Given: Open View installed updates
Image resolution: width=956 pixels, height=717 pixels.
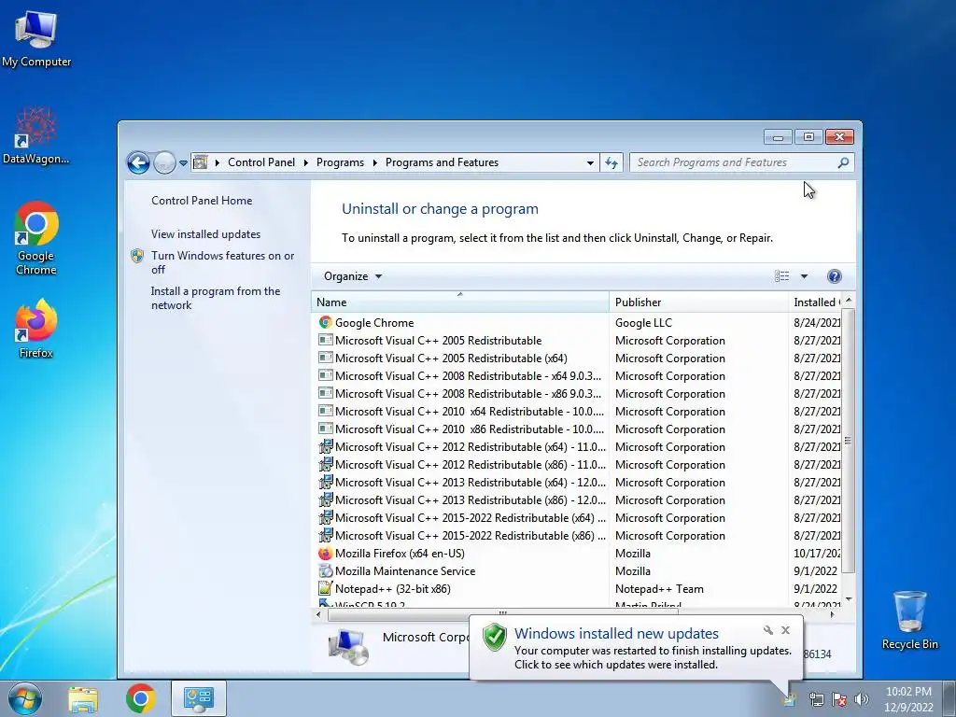Looking at the screenshot, I should pos(205,234).
